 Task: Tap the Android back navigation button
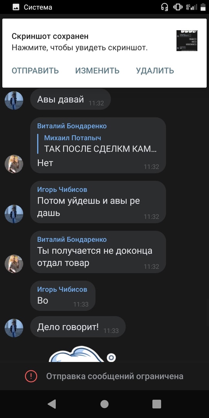[52, 404]
